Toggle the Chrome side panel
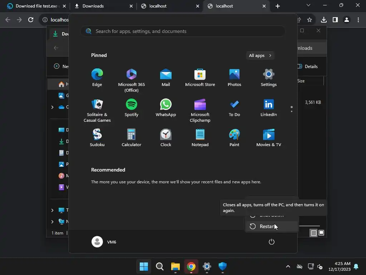This screenshot has height=275, width=366. pyautogui.click(x=335, y=20)
